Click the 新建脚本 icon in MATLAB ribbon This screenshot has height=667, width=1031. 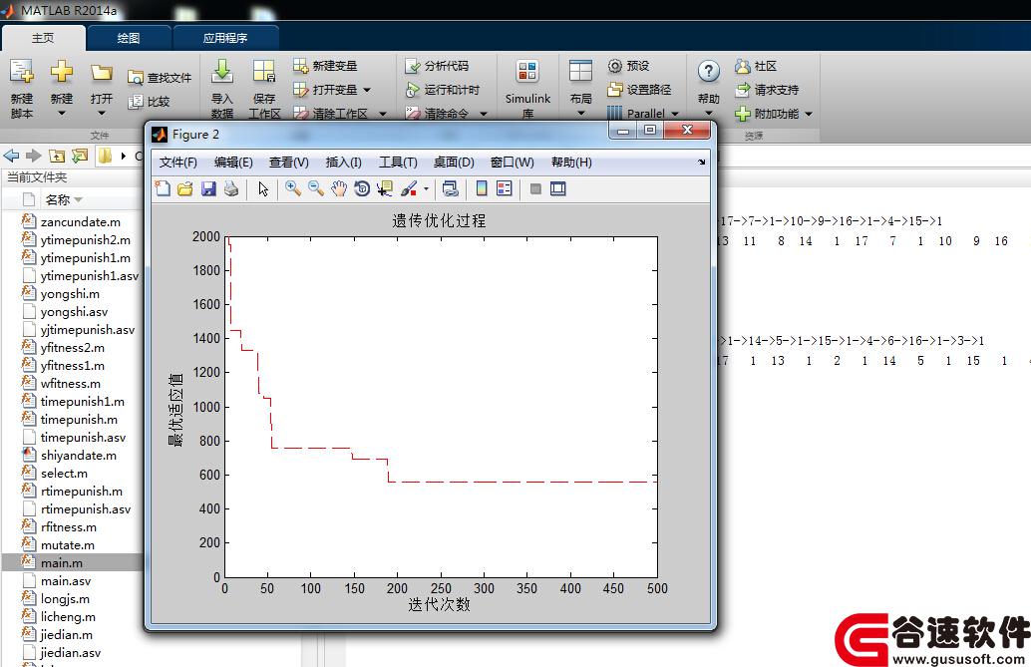click(x=22, y=74)
